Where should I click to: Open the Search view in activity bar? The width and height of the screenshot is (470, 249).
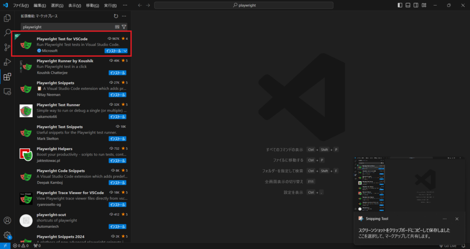[7, 33]
